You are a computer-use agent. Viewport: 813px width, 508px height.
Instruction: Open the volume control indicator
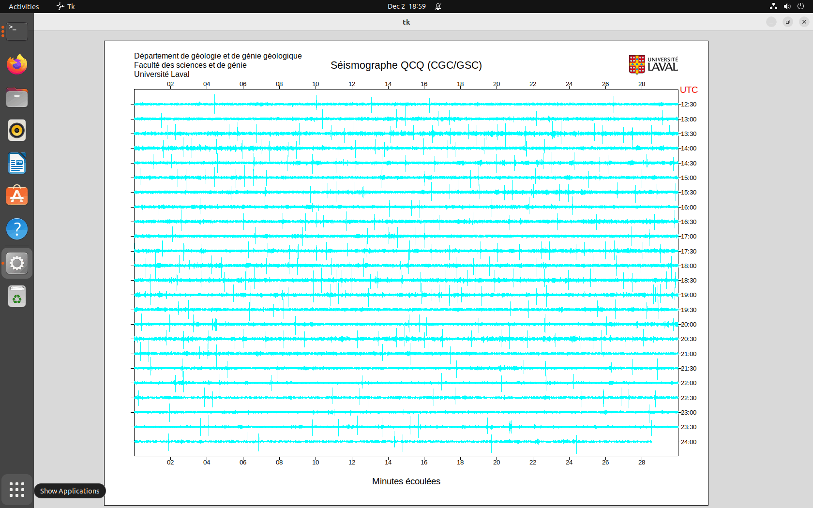coord(787,6)
